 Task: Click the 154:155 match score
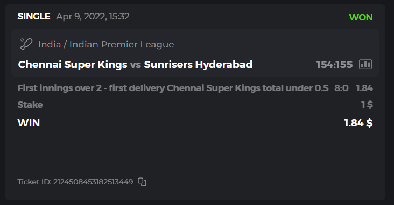334,65
